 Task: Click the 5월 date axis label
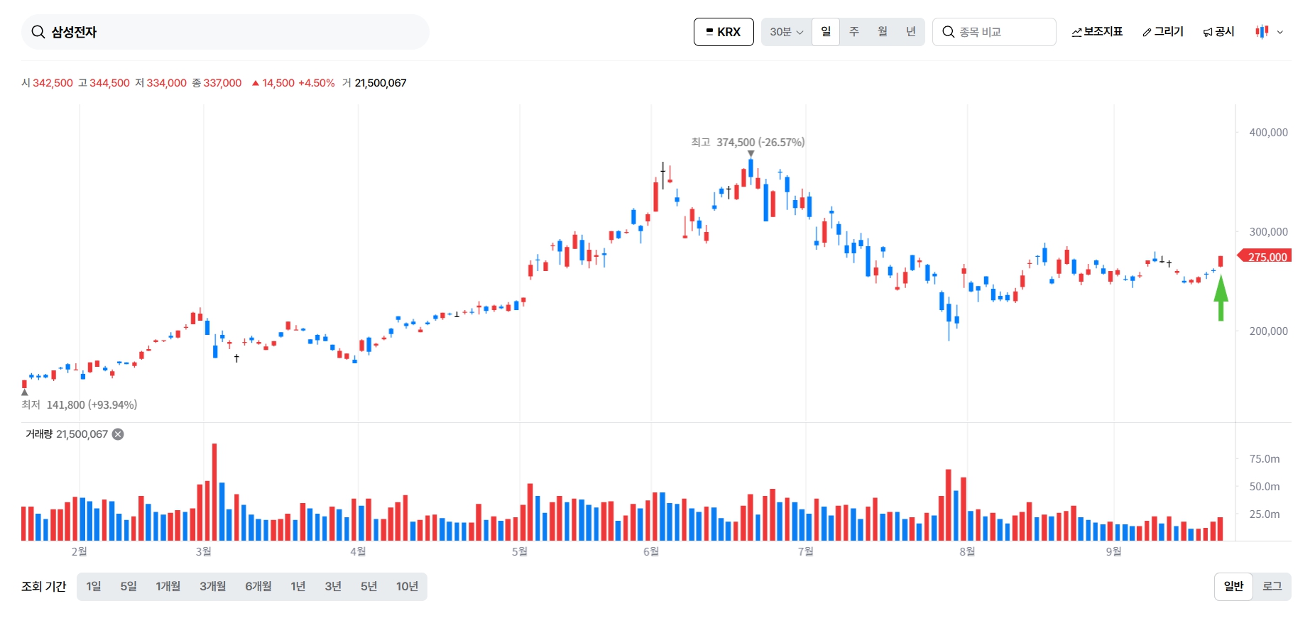(x=520, y=552)
